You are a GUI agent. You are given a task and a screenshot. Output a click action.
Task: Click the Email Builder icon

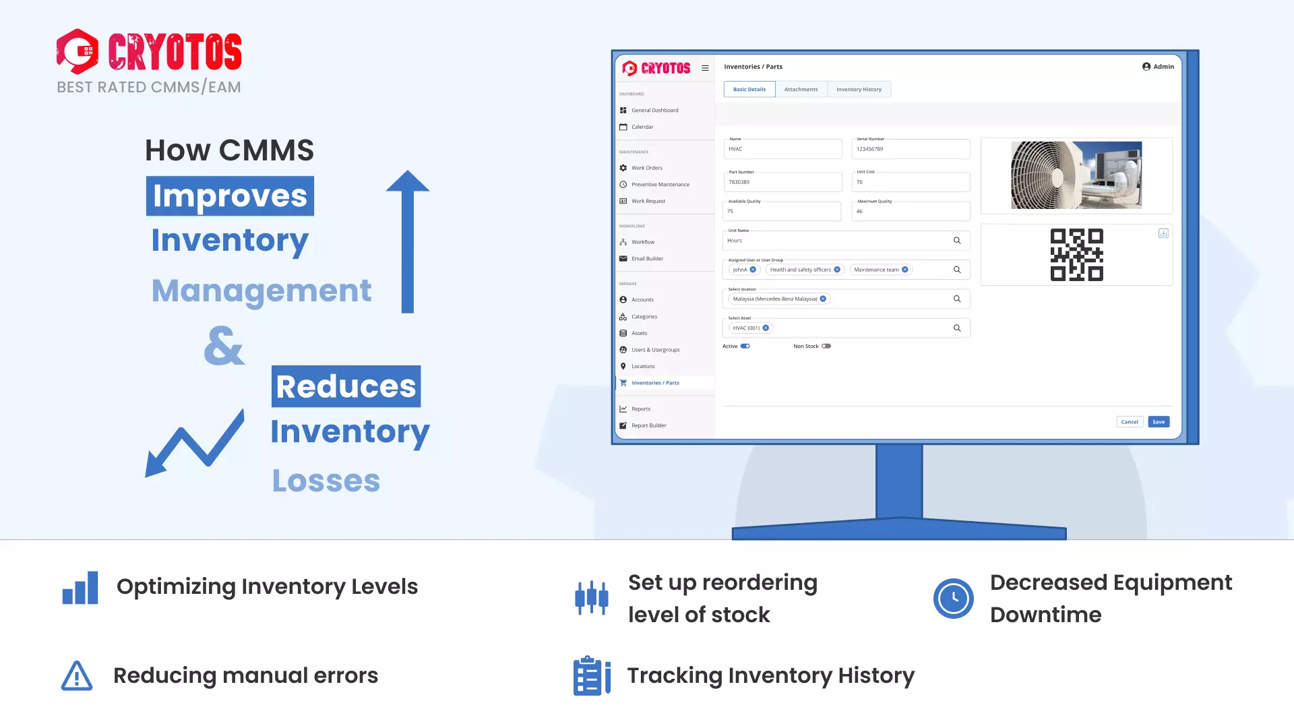pyautogui.click(x=623, y=258)
